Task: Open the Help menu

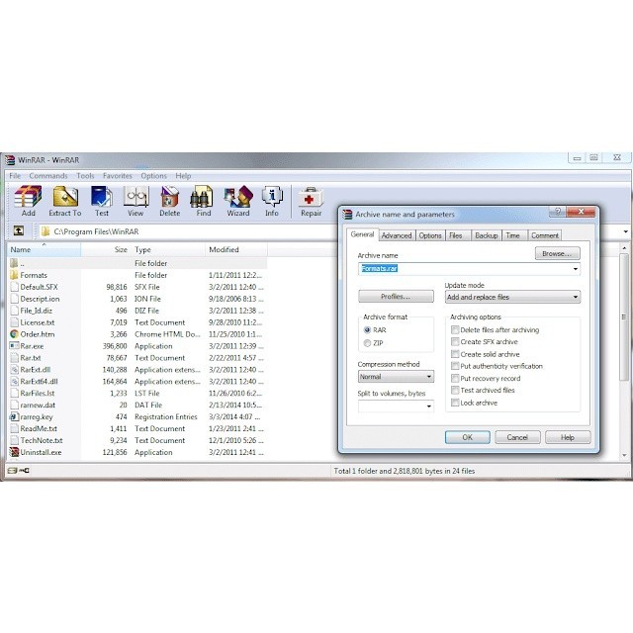Action: coord(183,176)
